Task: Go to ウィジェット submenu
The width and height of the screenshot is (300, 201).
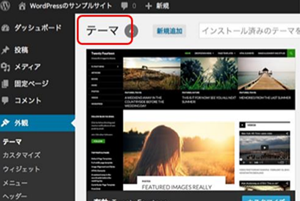Action: pos(21,169)
